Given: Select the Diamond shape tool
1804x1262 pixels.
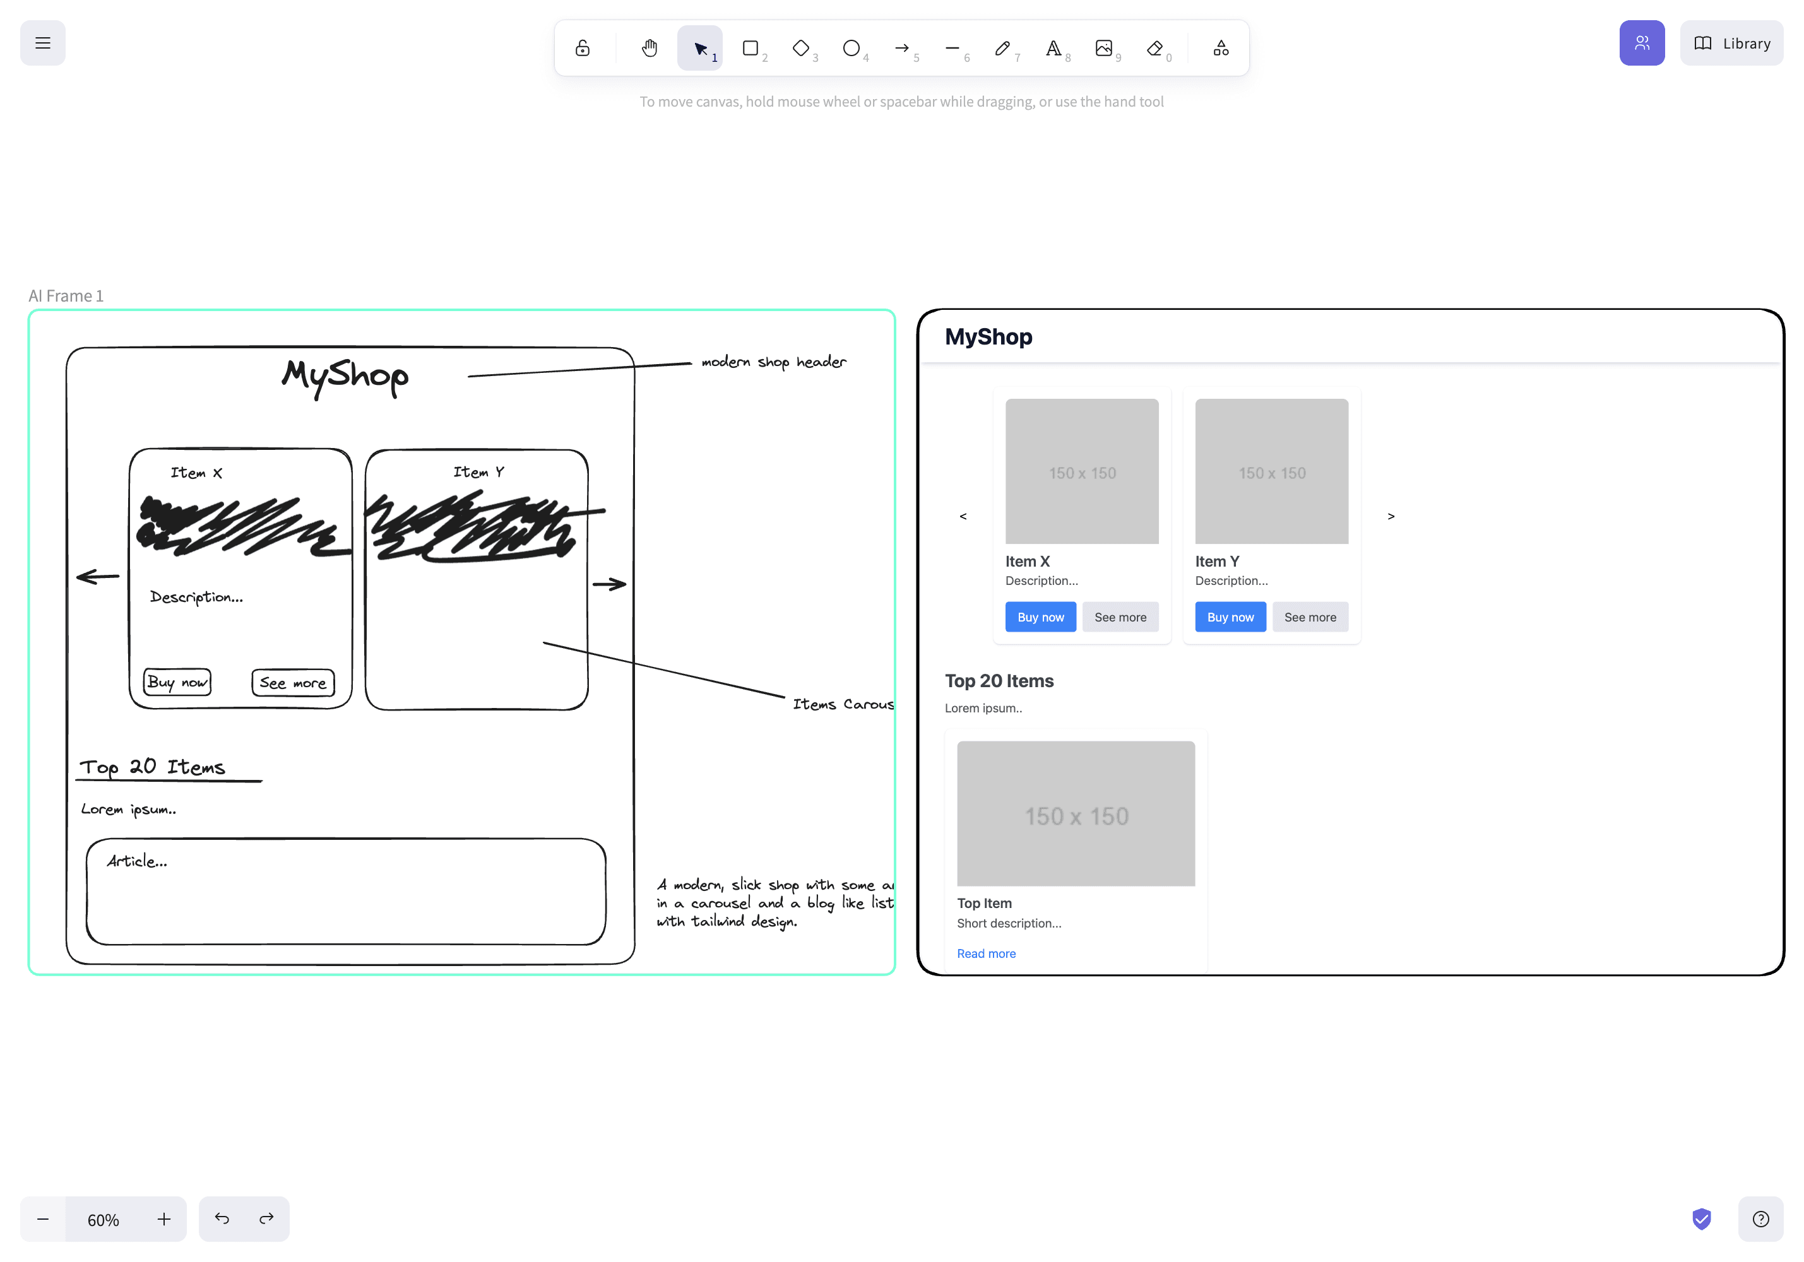Looking at the screenshot, I should (800, 48).
